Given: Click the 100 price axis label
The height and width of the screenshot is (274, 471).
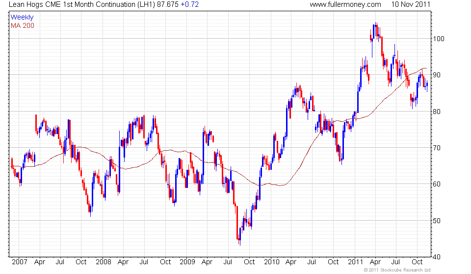Looking at the screenshot, I should 438,39.
